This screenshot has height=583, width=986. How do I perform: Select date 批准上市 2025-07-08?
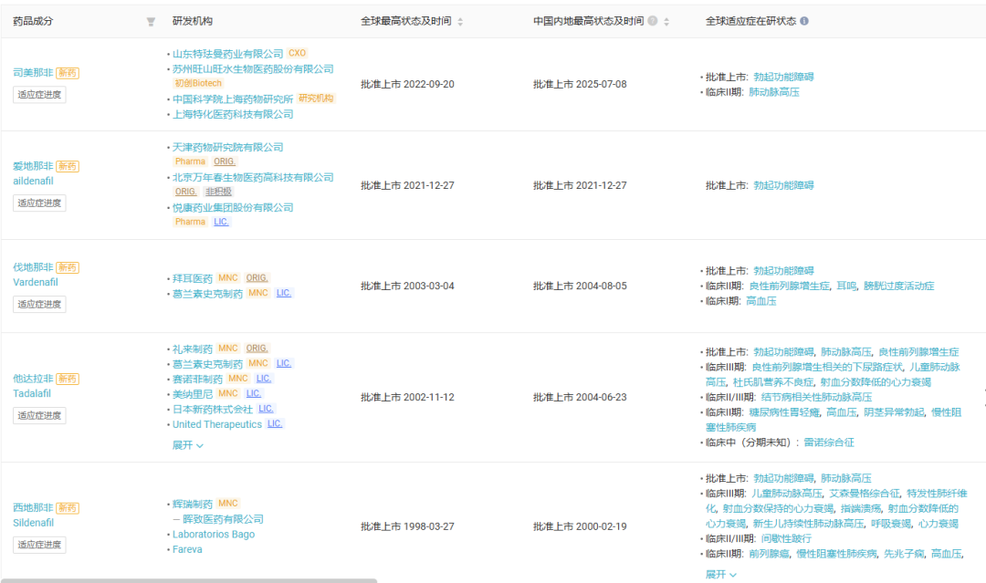pyautogui.click(x=580, y=84)
